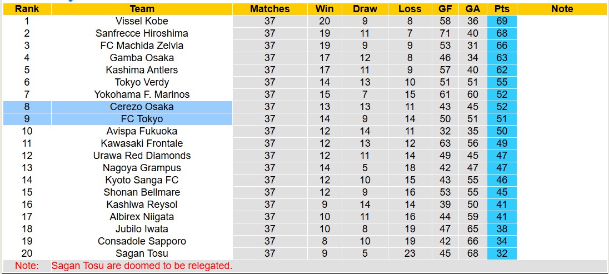Click the GF column header
This screenshot has width=609, height=274.
point(445,9)
